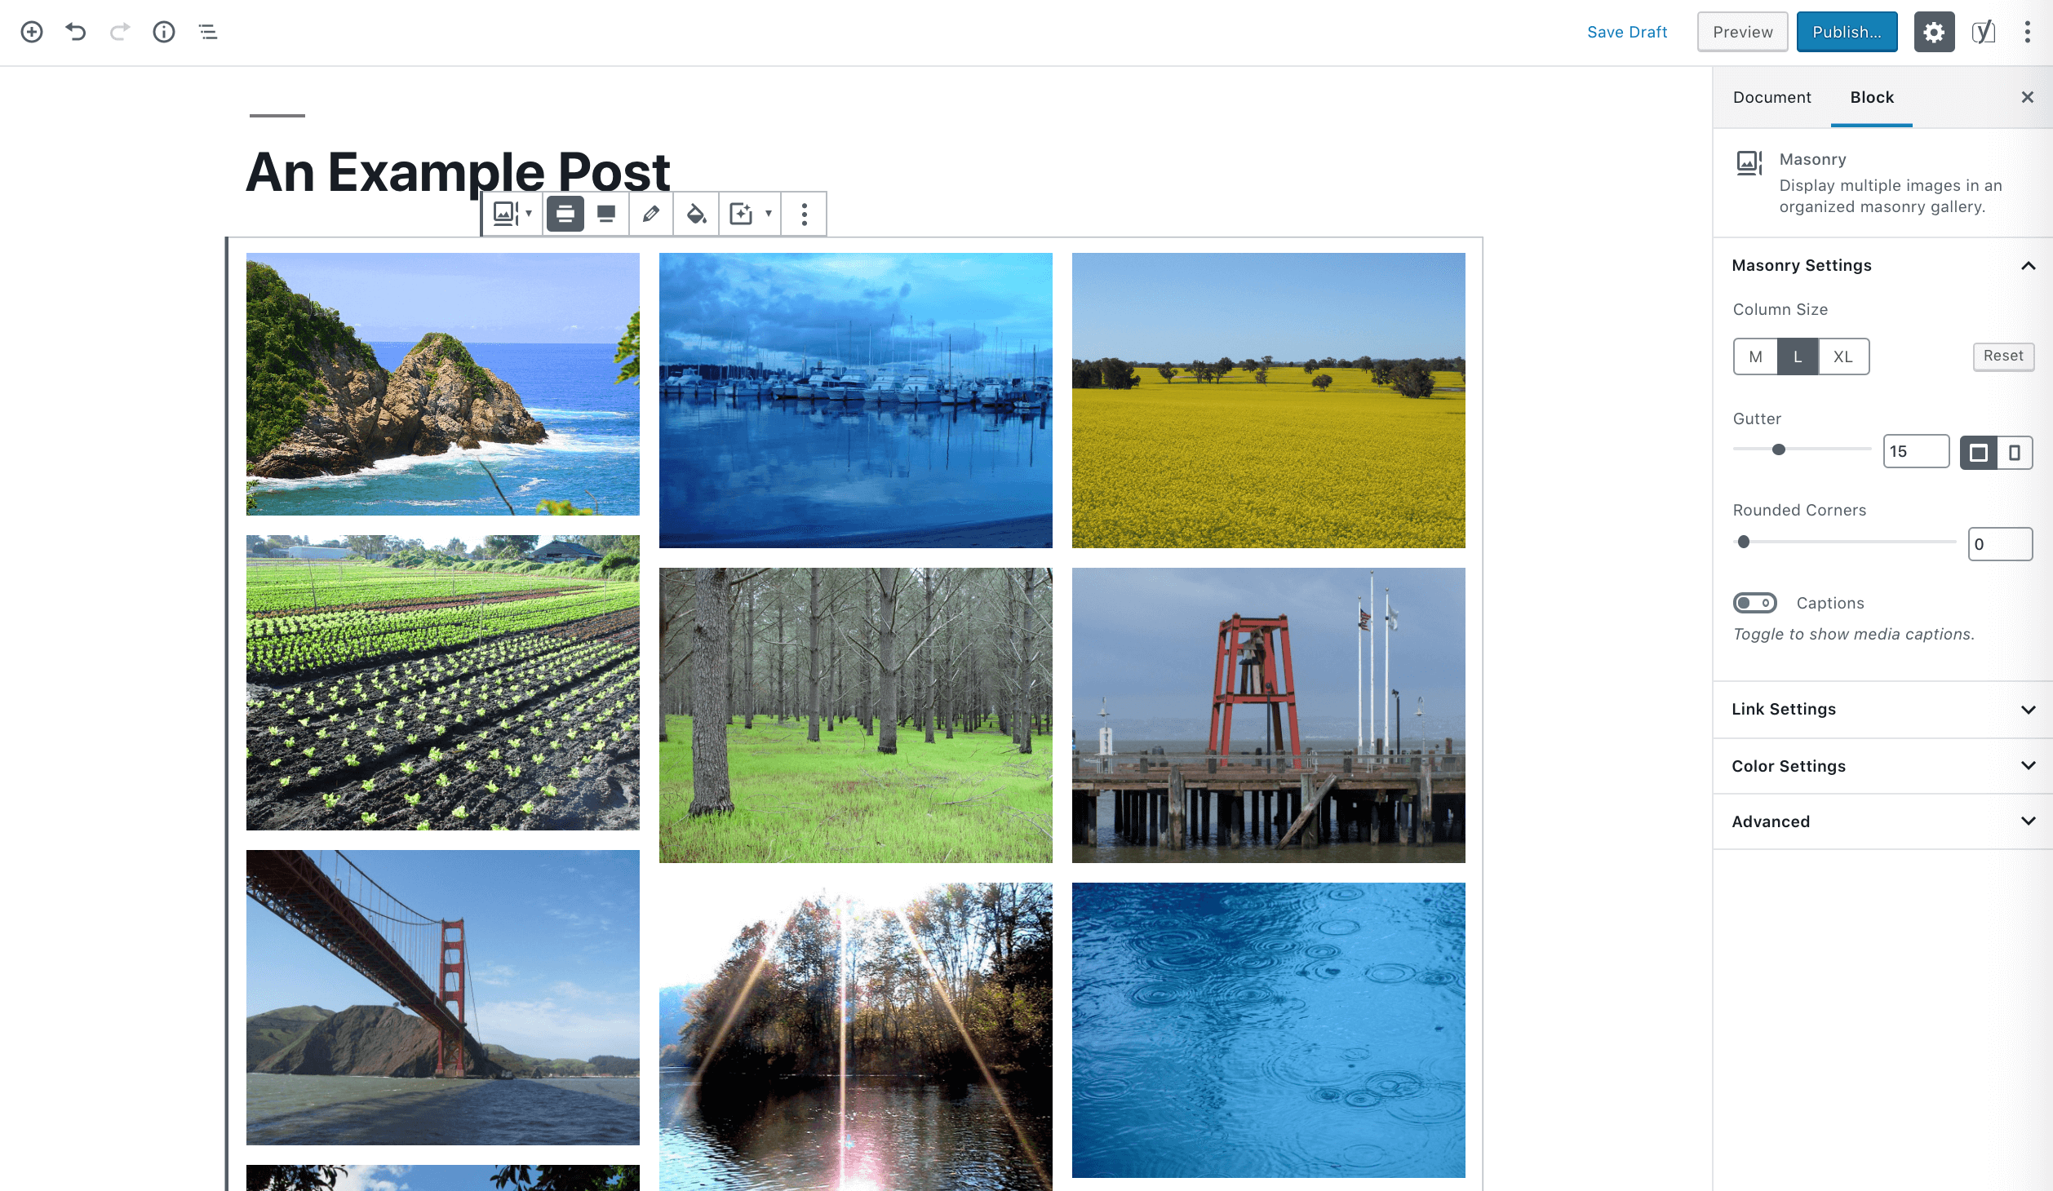Open the paint bucket background color tool
This screenshot has height=1191, width=2053.
(695, 214)
